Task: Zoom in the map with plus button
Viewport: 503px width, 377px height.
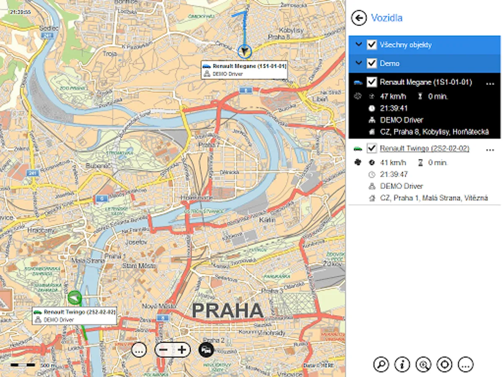Action: coord(181,349)
